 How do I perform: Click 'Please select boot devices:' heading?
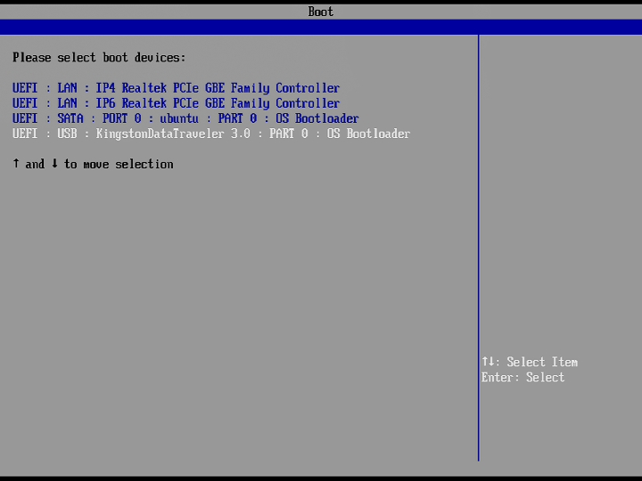click(99, 58)
